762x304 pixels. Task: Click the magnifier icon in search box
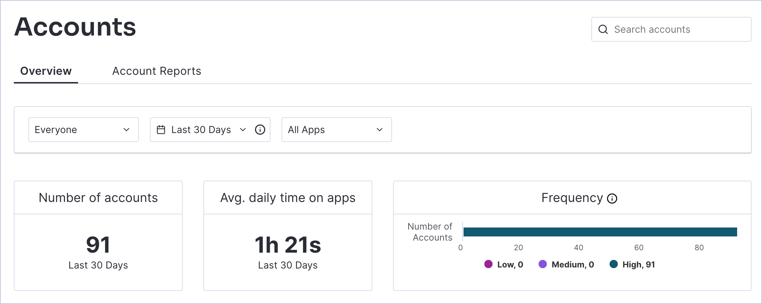click(603, 30)
